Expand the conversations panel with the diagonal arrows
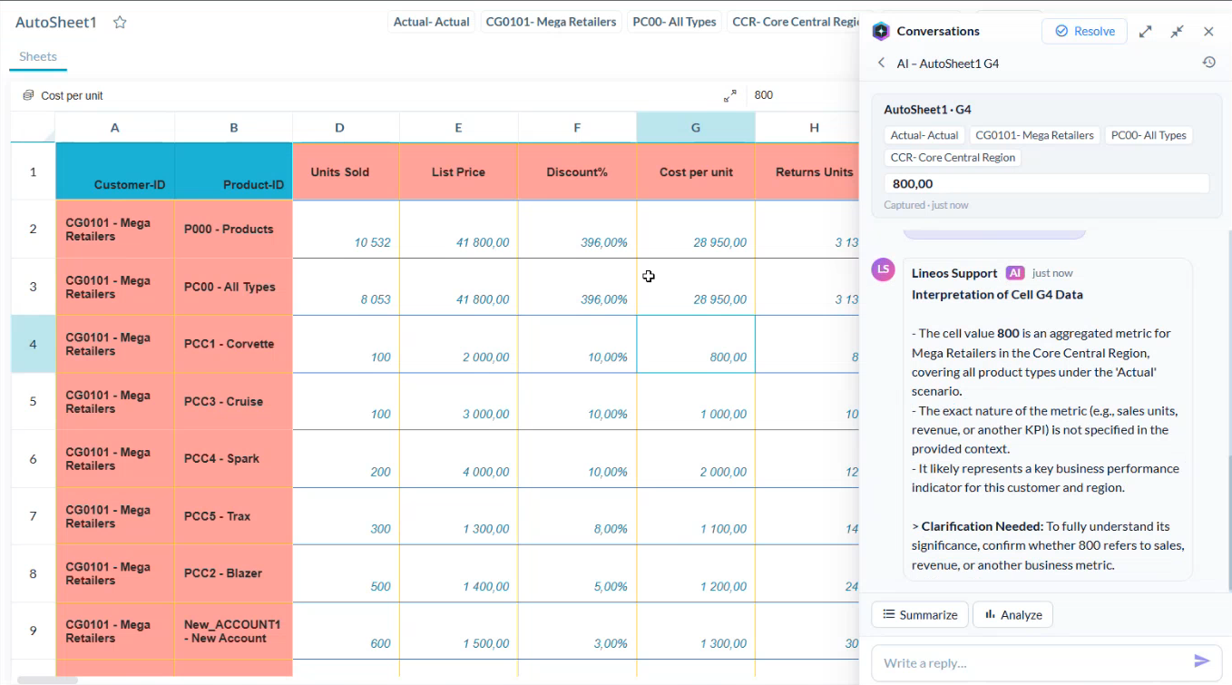Viewport: 1232px width, 685px height. pyautogui.click(x=1145, y=32)
